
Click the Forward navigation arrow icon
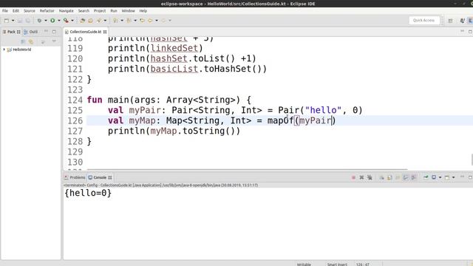[x=163, y=21]
